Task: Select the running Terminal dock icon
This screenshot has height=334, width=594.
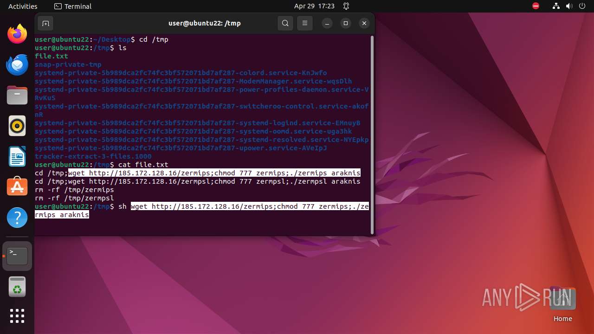Action: pos(17,256)
